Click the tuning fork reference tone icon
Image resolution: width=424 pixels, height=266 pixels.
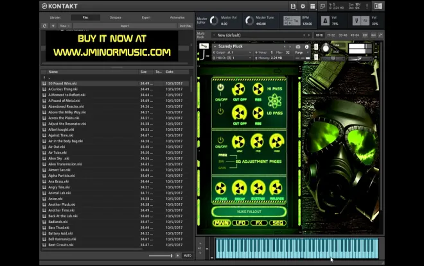click(357, 21)
